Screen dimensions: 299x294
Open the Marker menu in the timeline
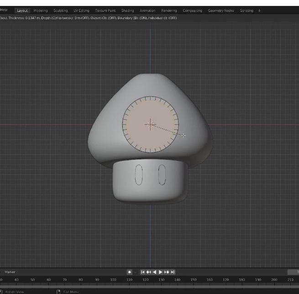point(10,272)
